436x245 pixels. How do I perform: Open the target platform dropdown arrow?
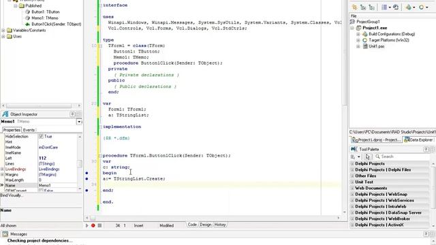point(427,7)
